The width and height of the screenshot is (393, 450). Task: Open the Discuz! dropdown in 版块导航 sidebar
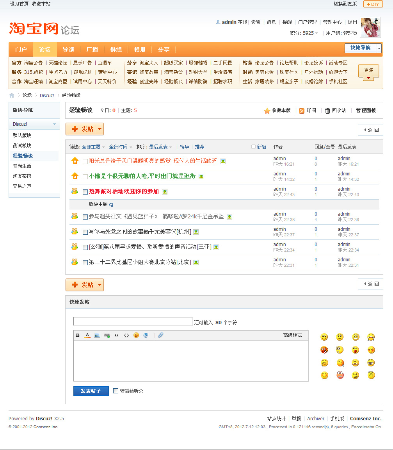[34, 124]
